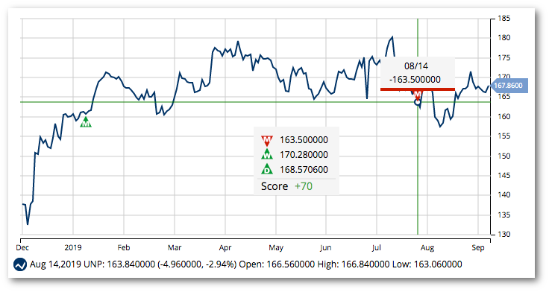The height and width of the screenshot is (292, 549).
Task: Click the Sep label on the time axis
Action: click(478, 247)
